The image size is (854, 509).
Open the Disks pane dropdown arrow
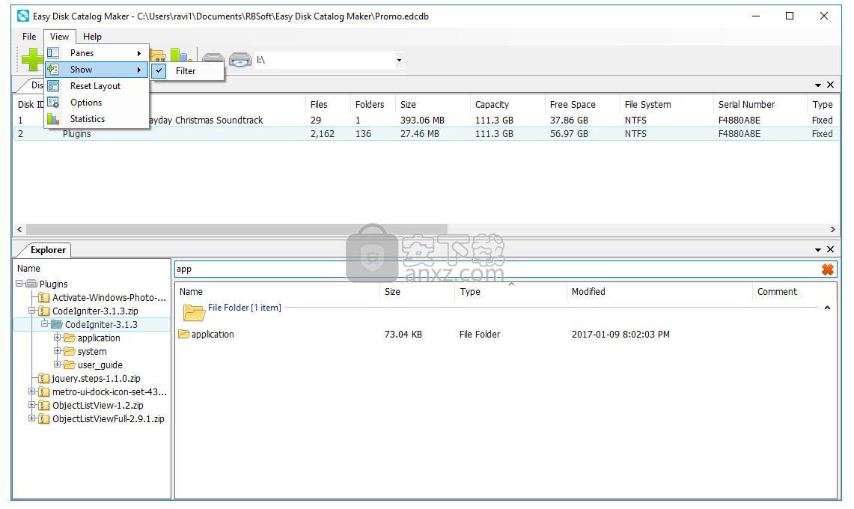pyautogui.click(x=817, y=85)
